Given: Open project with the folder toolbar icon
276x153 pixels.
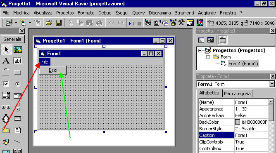Looking at the screenshot, I should click(x=49, y=23).
